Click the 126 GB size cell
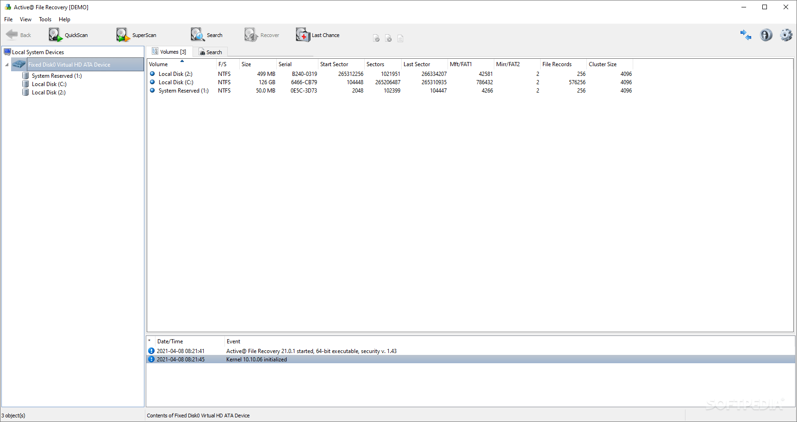This screenshot has width=797, height=422. pos(267,82)
